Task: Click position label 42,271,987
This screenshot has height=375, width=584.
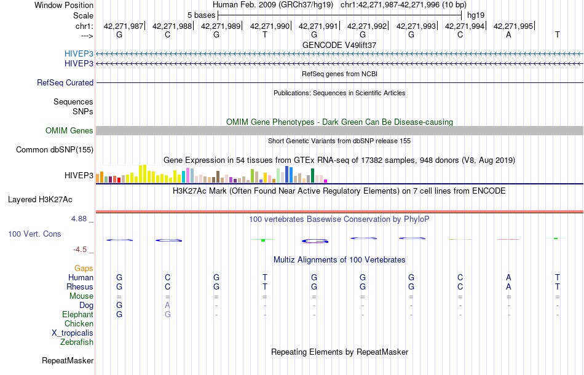Action: 124,26
